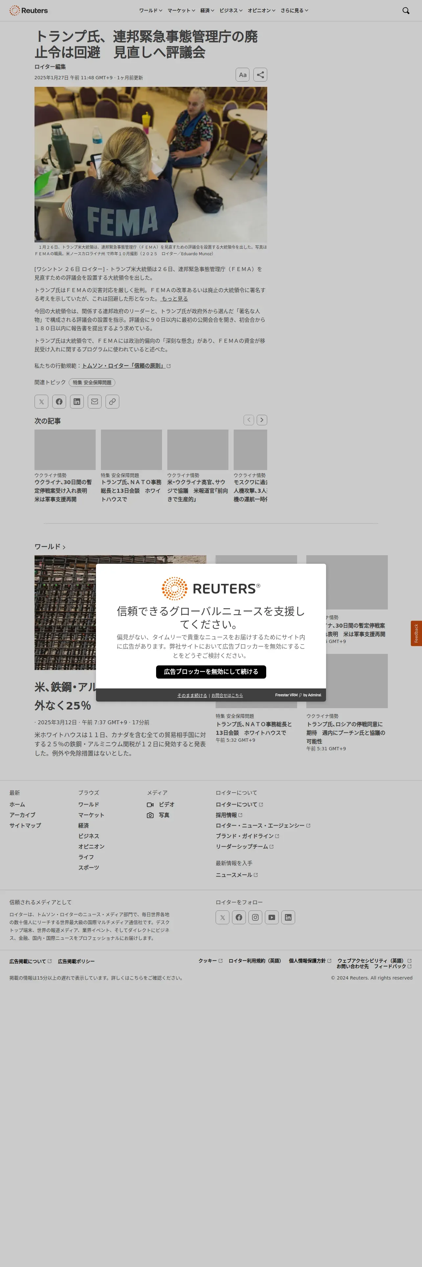This screenshot has width=422, height=1267.
Task: Open footer サイトマップ link
Action: coord(25,826)
